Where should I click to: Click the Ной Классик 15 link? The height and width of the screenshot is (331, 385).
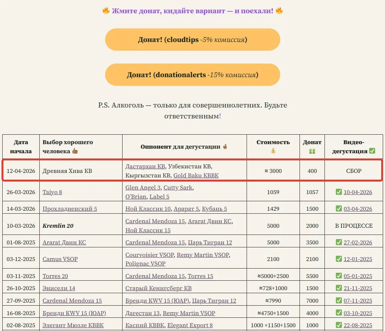tap(148, 230)
